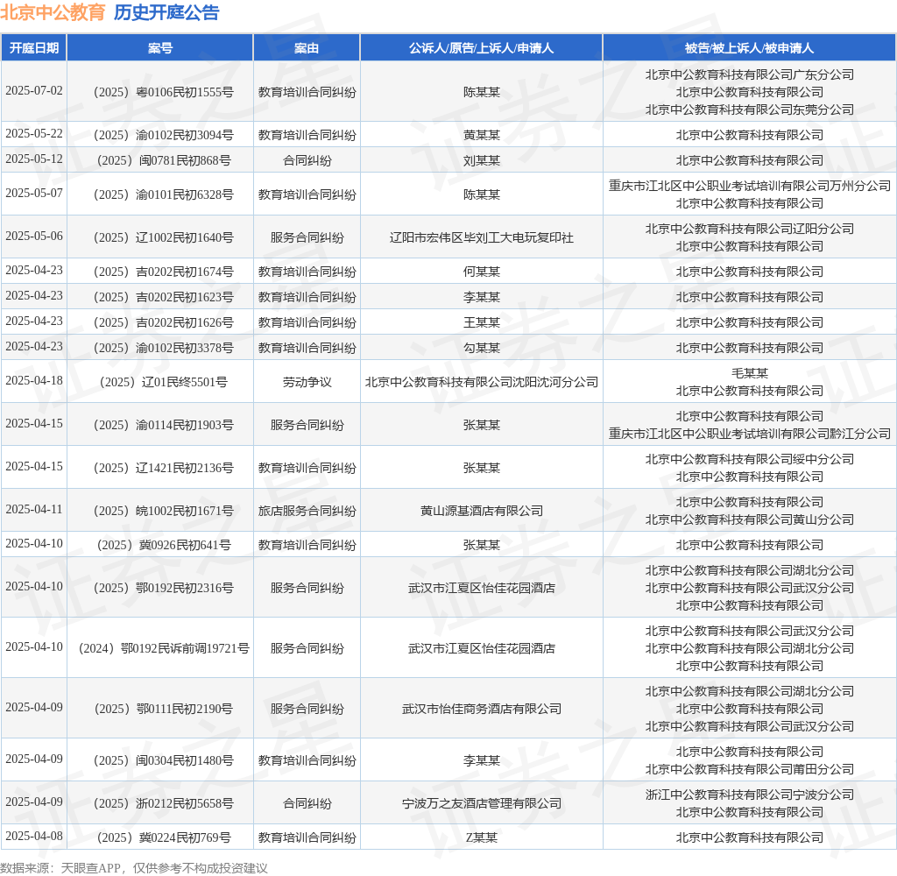Click the 历史开庭公告 heading
This screenshot has width=897, height=876.
[x=166, y=12]
